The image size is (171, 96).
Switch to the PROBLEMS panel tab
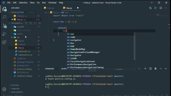(x=49, y=69)
